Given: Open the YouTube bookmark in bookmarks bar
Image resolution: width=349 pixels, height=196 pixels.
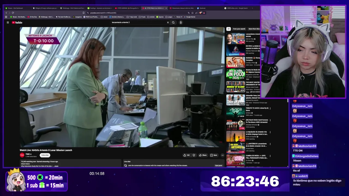Looking at the screenshot, I should click(32, 17).
